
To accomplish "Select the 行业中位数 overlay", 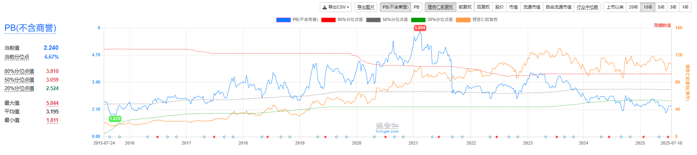I will [x=587, y=7].
